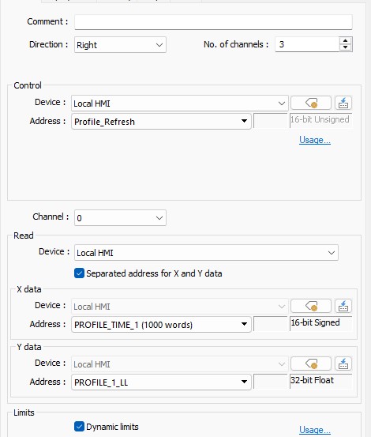
Task: Open the Control section Usage link
Action: coord(315,140)
